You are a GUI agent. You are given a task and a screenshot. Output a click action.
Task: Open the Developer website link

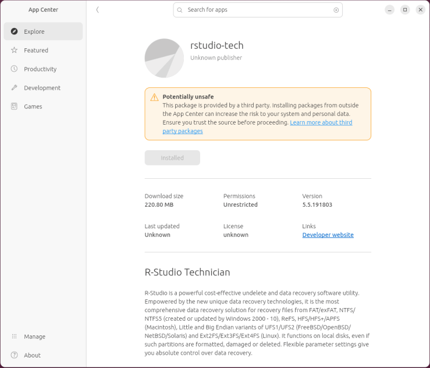point(328,235)
